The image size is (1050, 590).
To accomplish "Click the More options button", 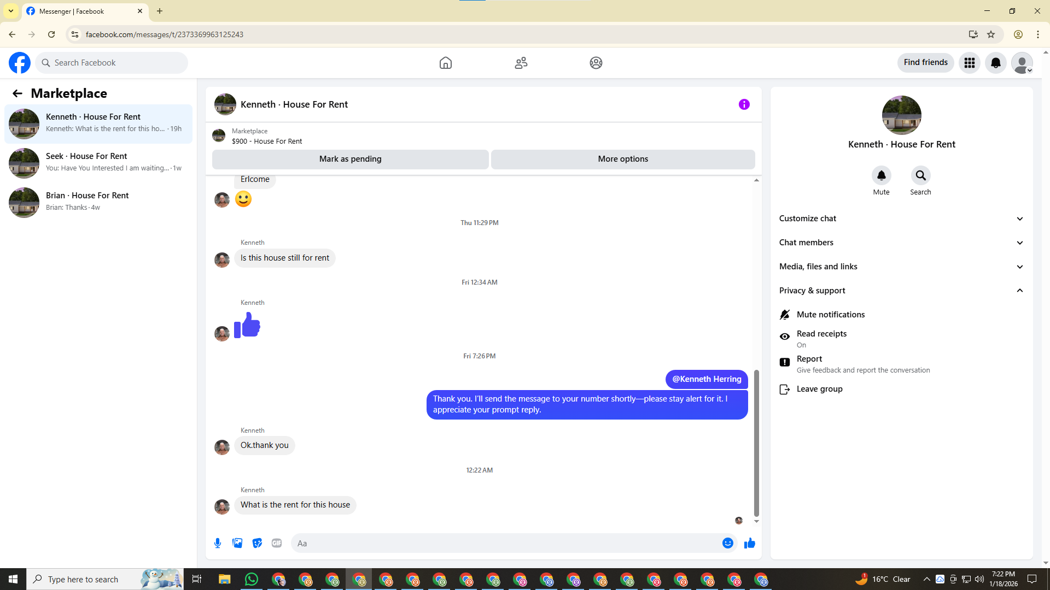I will pos(623,159).
